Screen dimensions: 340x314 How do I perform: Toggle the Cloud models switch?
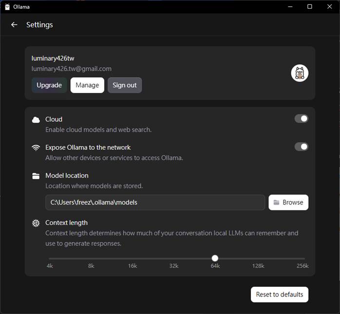301,119
